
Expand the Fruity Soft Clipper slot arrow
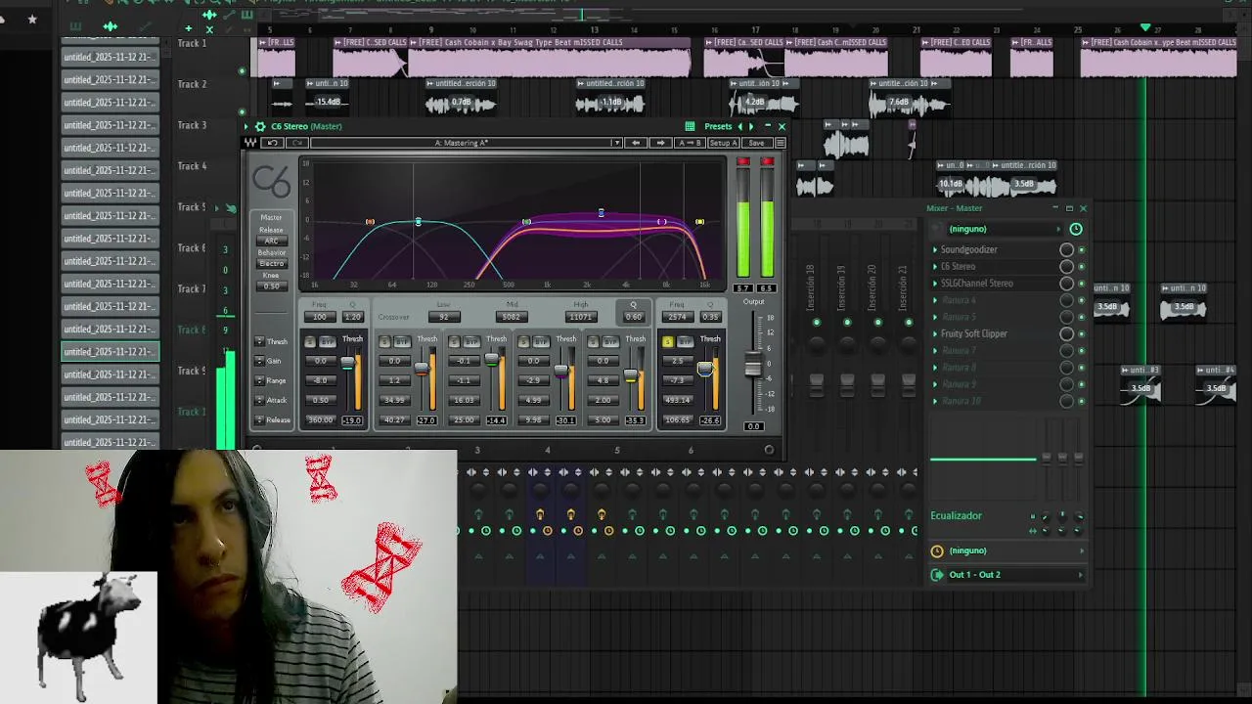coord(935,333)
